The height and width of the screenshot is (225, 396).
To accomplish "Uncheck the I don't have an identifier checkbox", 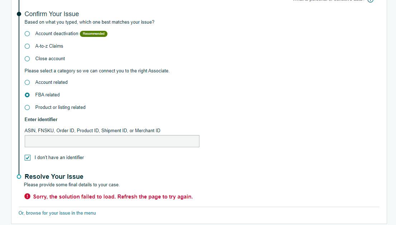I will tap(28, 158).
